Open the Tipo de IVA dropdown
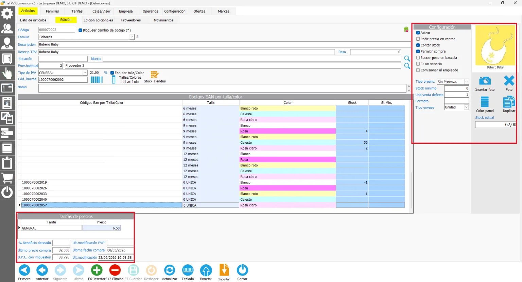This screenshot has height=282, width=522. (x=85, y=73)
